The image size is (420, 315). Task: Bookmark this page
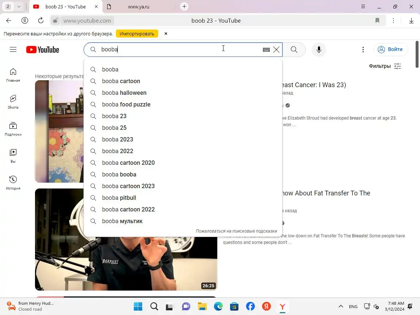coord(377,21)
